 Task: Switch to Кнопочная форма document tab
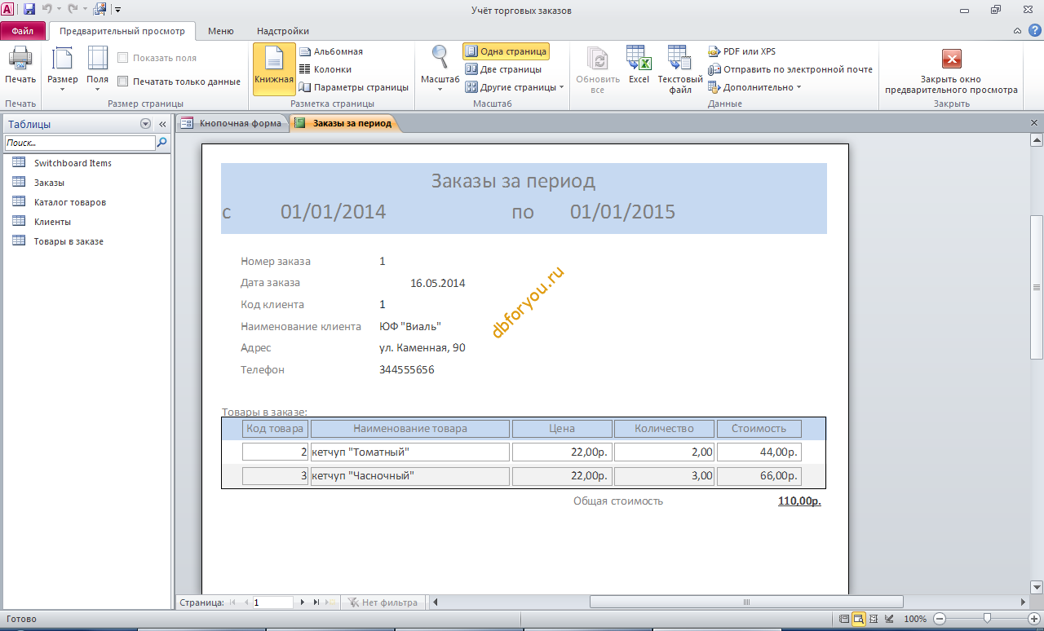coord(232,123)
